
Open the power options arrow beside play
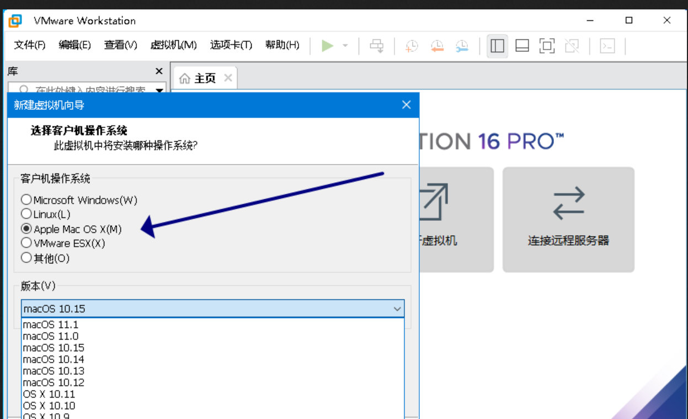tap(345, 45)
